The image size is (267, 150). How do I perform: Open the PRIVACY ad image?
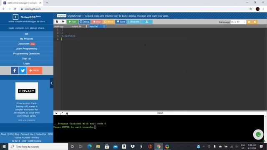[x=27, y=91]
